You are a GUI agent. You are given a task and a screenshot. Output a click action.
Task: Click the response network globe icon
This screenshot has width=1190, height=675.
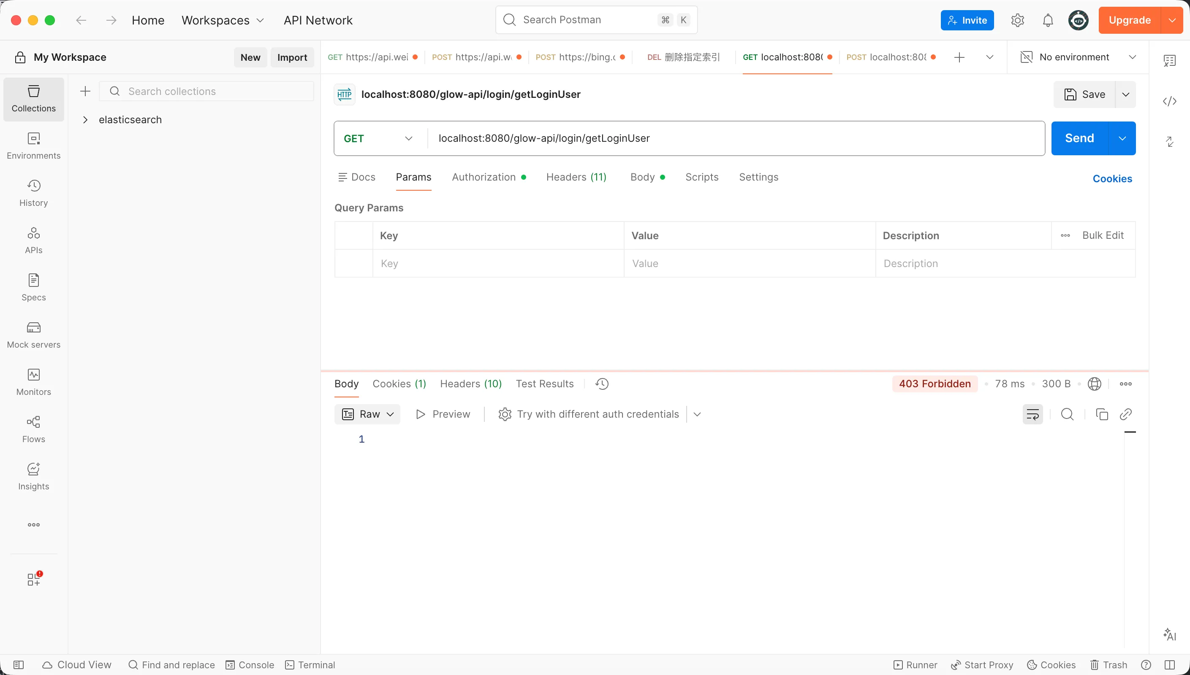tap(1094, 384)
